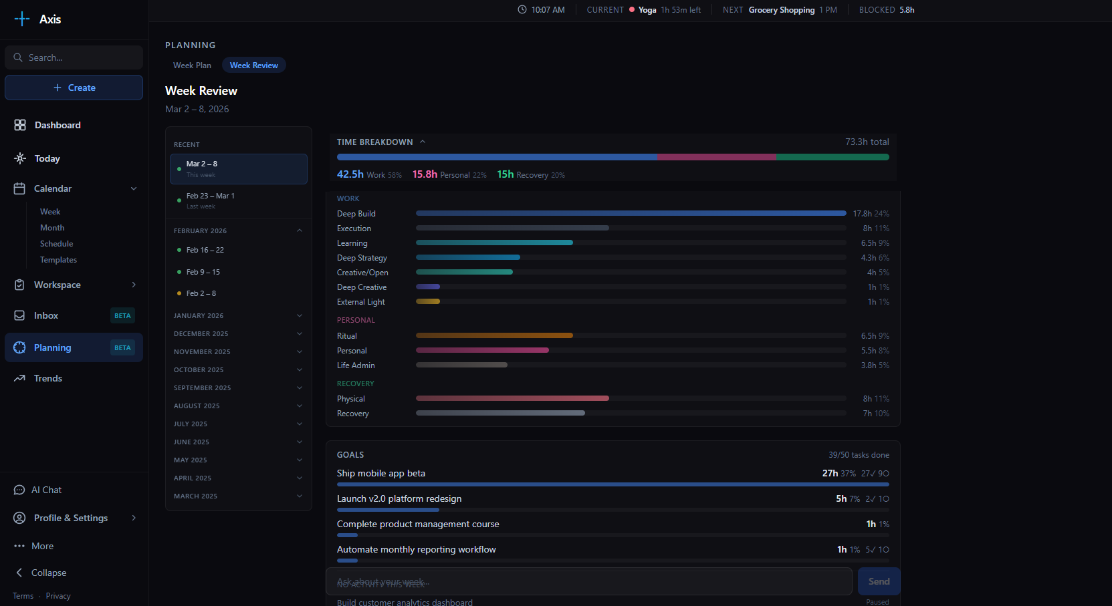
Task: Click the Ship mobile app beta progress bar
Action: tap(613, 484)
